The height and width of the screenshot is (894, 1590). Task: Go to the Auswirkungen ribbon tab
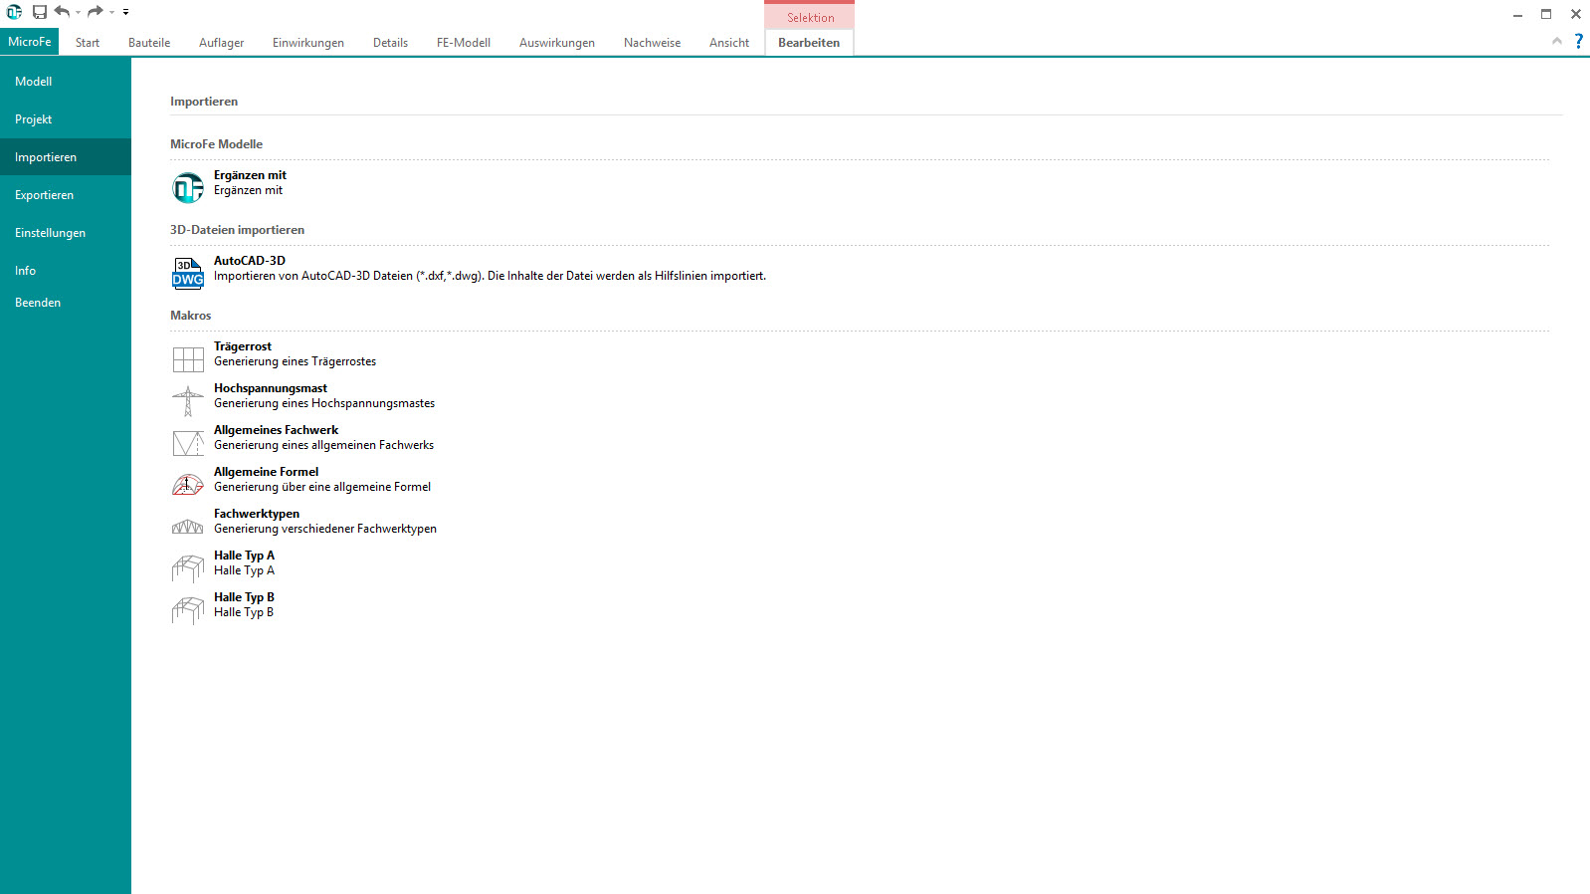coord(557,43)
